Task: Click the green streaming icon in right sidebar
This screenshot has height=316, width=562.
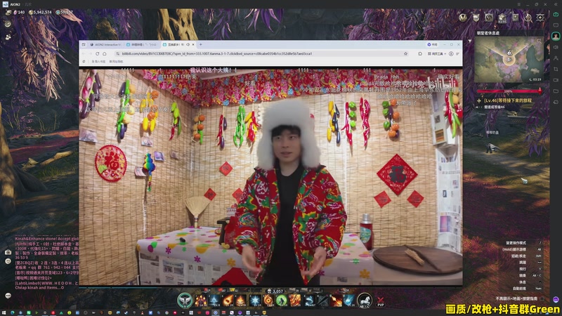Action: click(556, 14)
